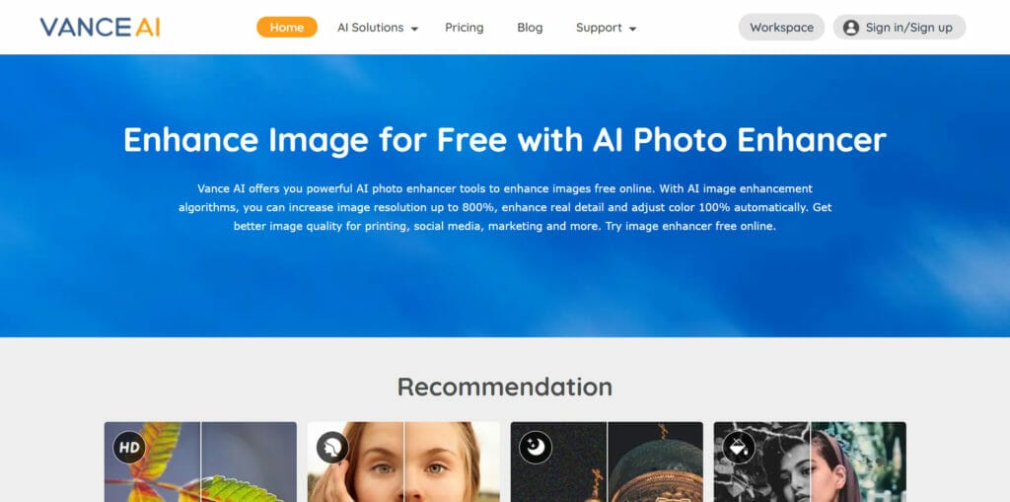This screenshot has height=502, width=1010.
Task: Open the AI Solutions menu
Action: [378, 28]
